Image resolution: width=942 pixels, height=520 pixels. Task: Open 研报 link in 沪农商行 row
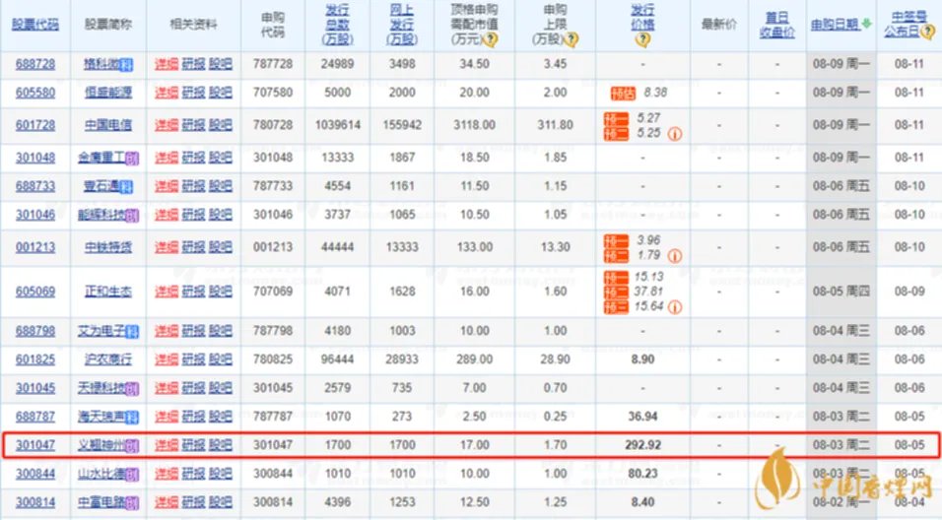point(193,359)
